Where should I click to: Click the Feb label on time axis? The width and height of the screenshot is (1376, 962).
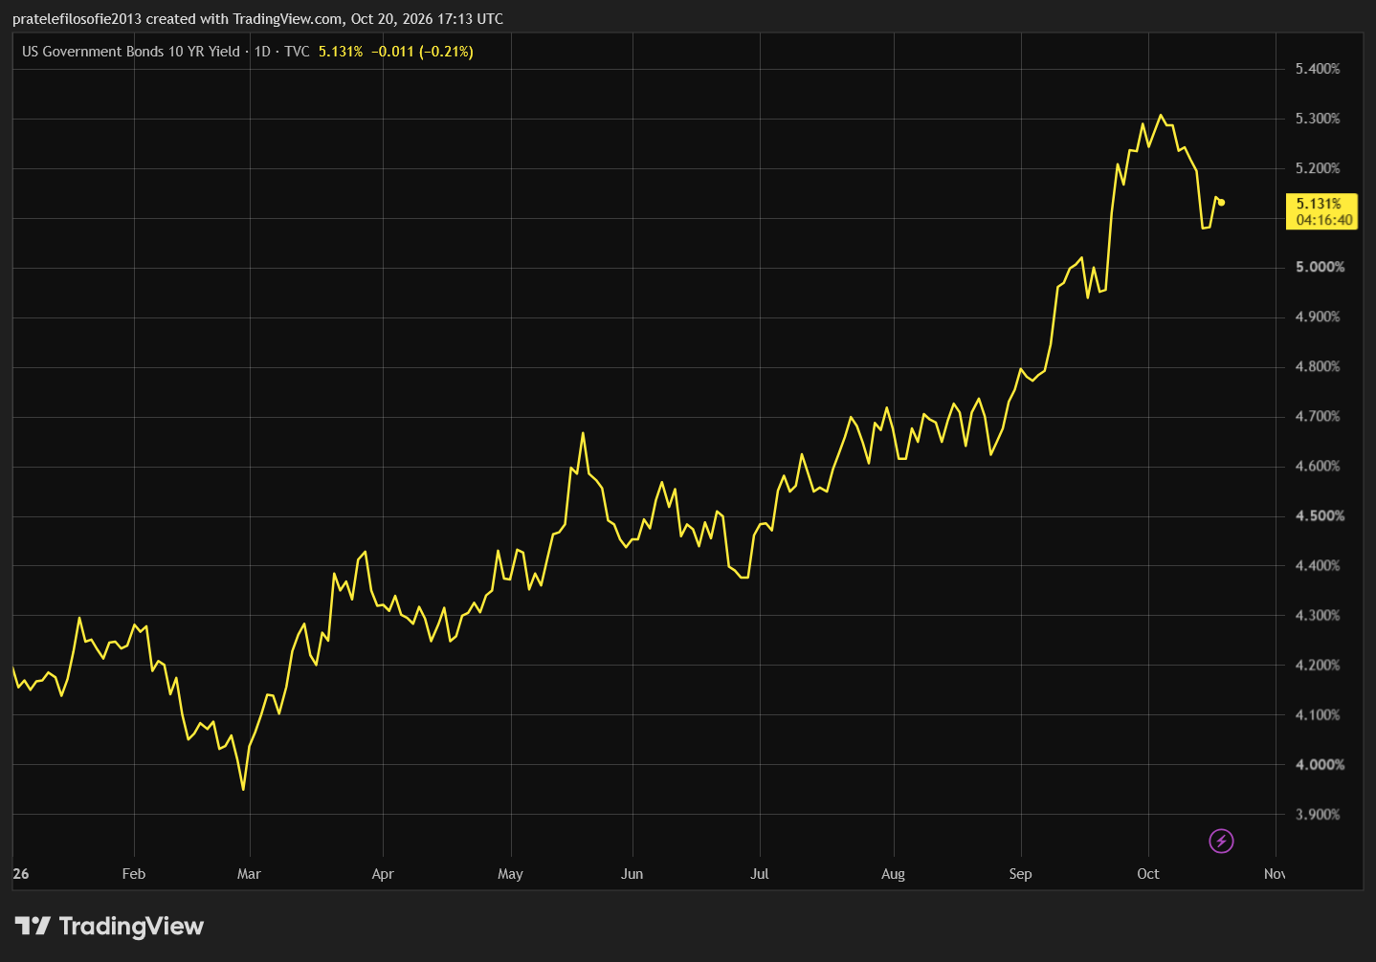click(x=134, y=873)
